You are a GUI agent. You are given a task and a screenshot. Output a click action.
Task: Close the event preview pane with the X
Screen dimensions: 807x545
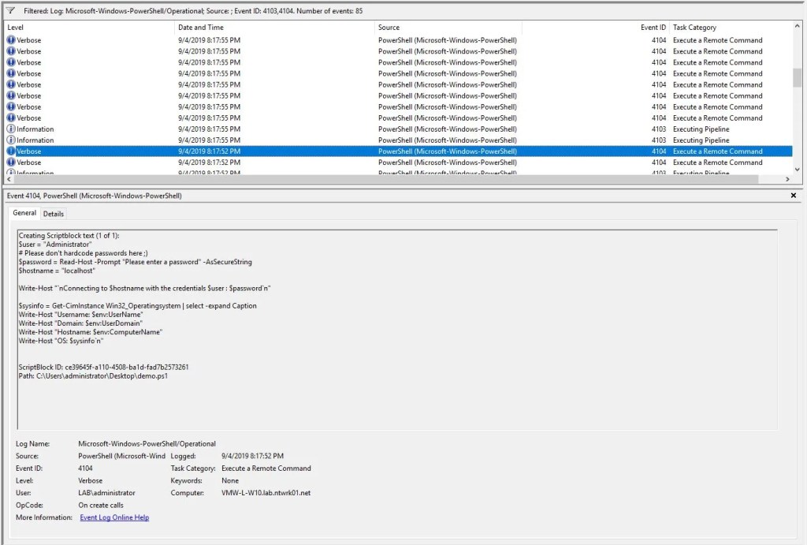point(793,196)
